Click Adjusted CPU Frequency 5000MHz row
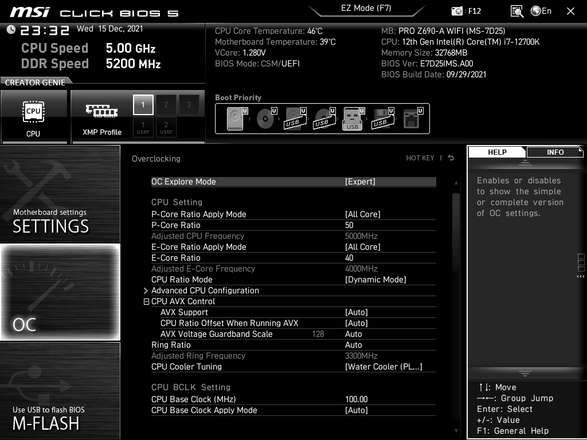 pos(293,236)
